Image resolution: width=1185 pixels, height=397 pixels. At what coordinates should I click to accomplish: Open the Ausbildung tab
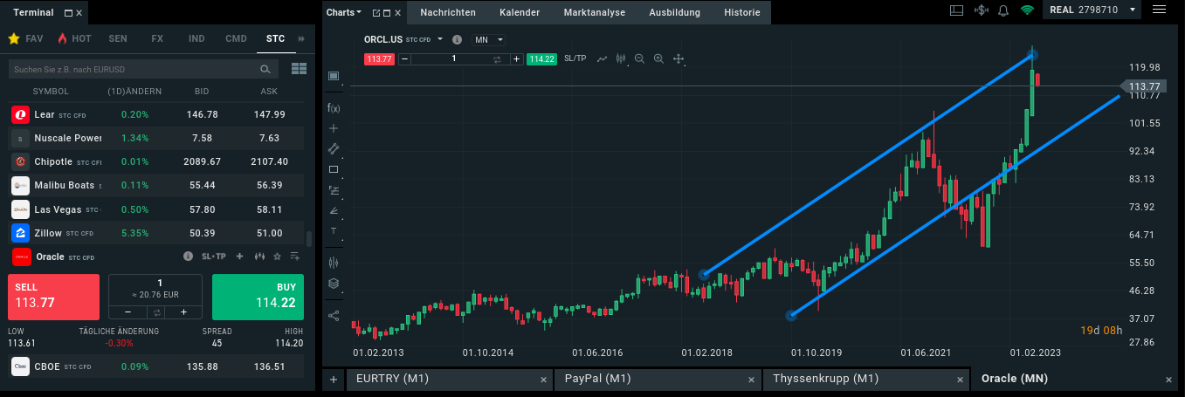pyautogui.click(x=674, y=12)
